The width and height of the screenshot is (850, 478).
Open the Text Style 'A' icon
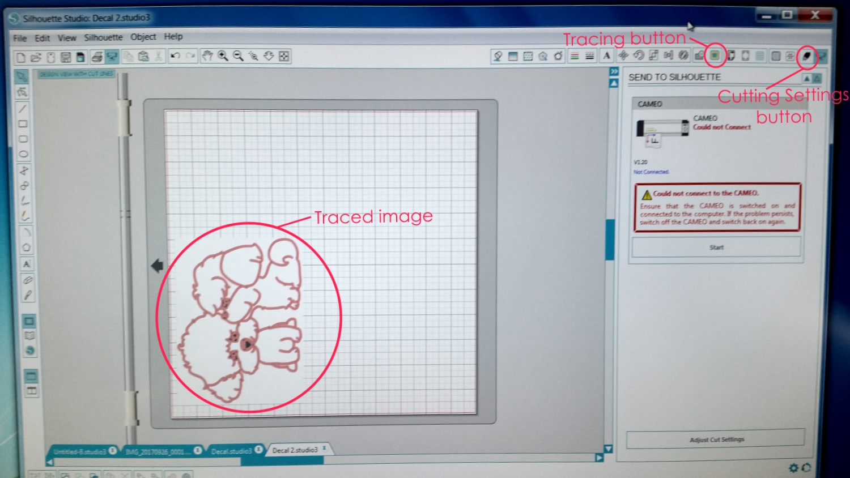point(607,56)
